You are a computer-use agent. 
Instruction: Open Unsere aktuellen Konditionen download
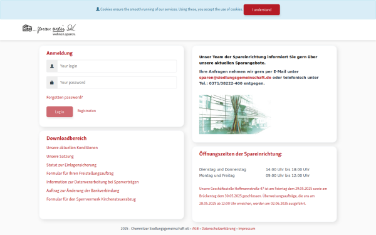(72, 148)
